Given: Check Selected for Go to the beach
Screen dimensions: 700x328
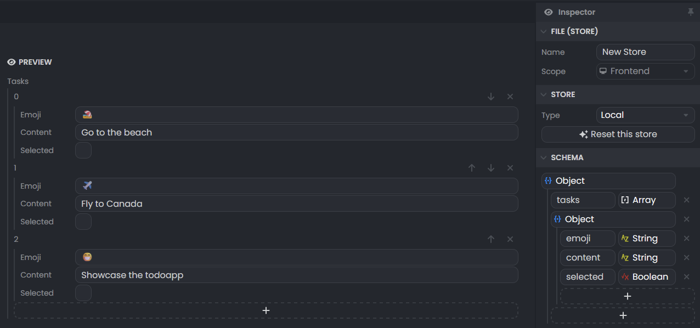Looking at the screenshot, I should click(83, 150).
